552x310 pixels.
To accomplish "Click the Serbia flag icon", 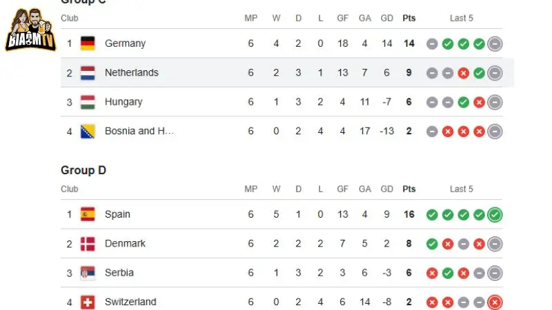I will [88, 273].
